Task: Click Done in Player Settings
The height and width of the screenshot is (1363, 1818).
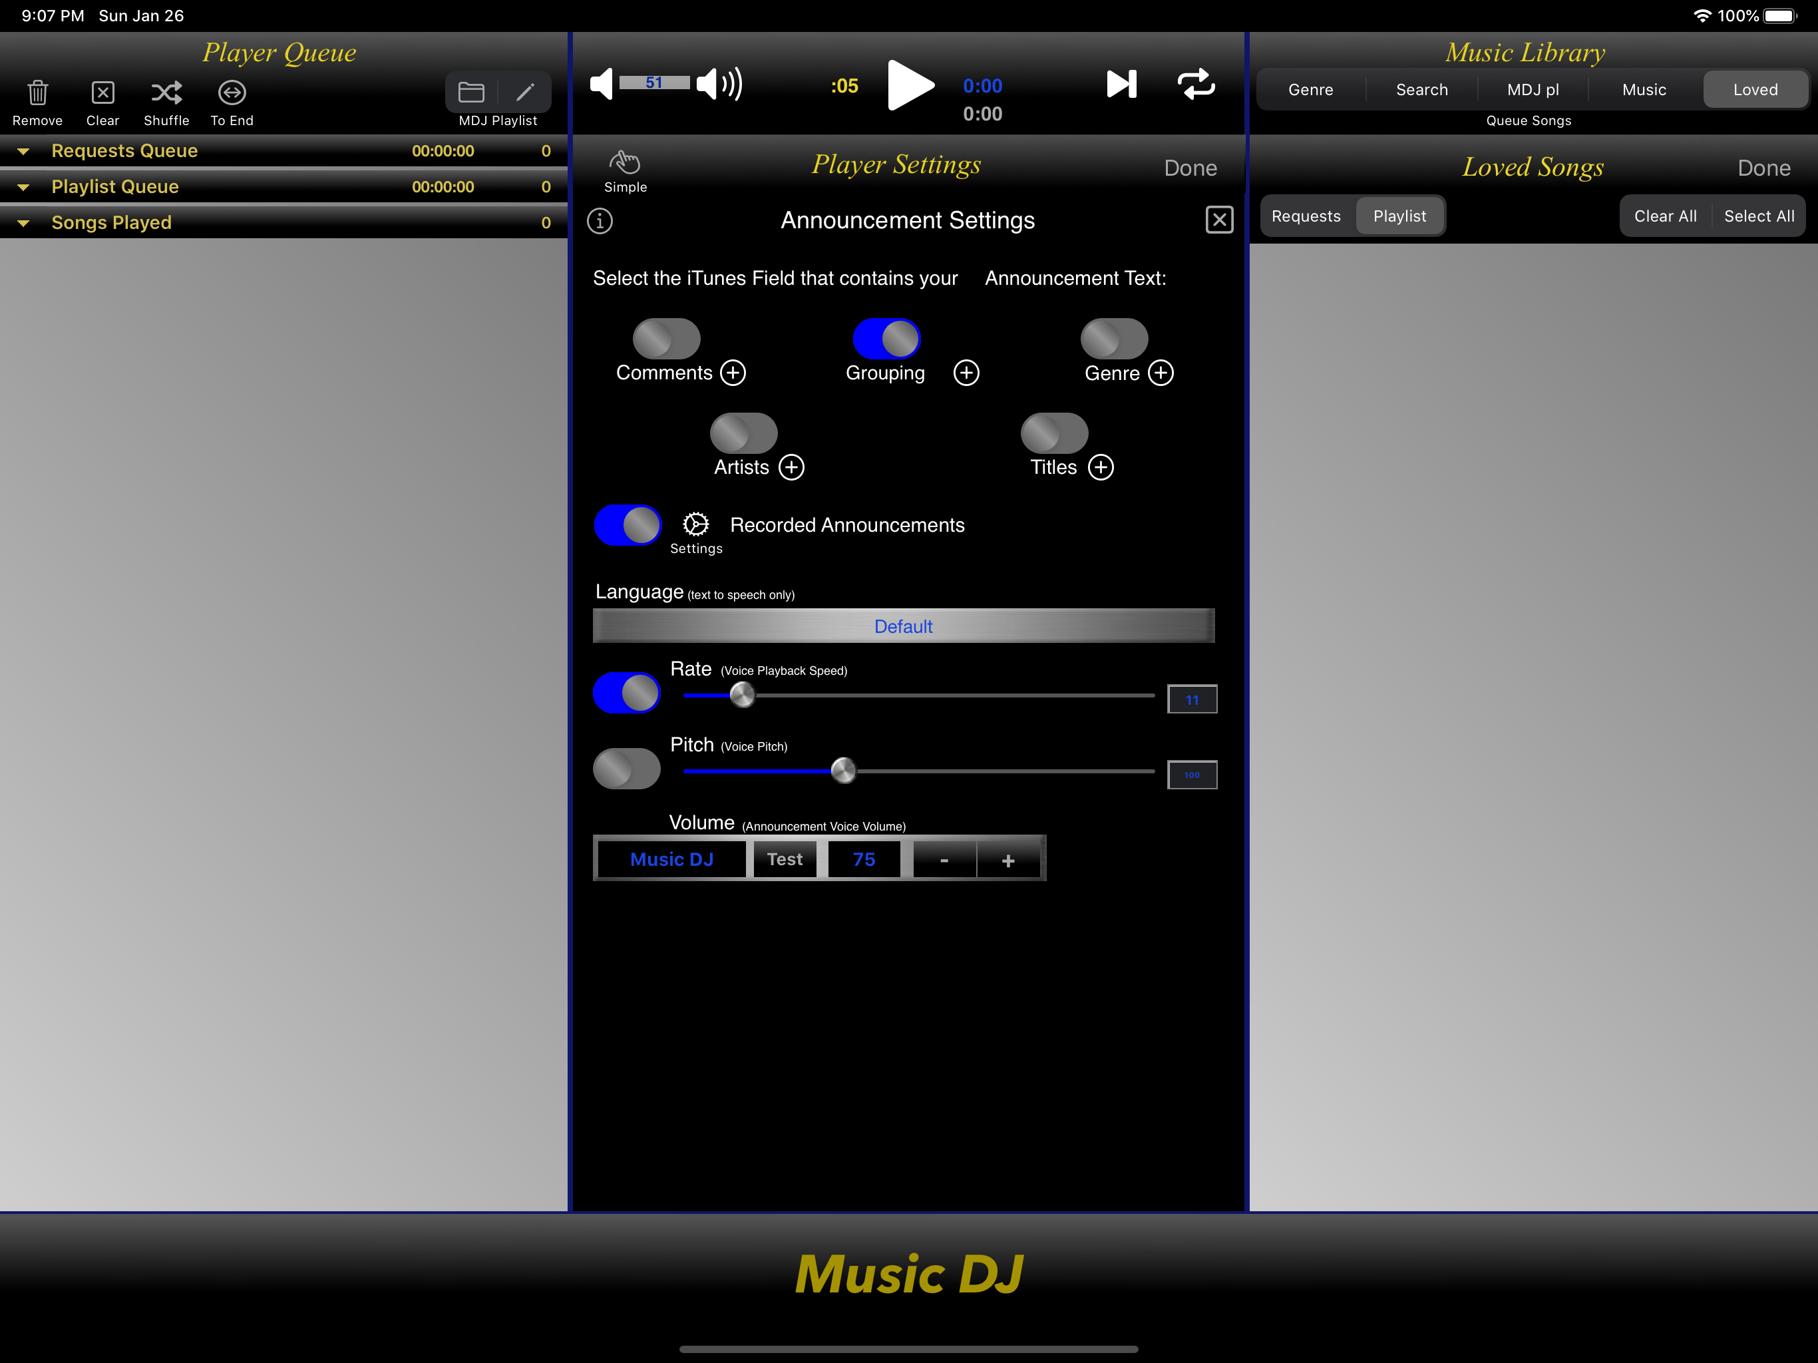Action: click(x=1190, y=168)
